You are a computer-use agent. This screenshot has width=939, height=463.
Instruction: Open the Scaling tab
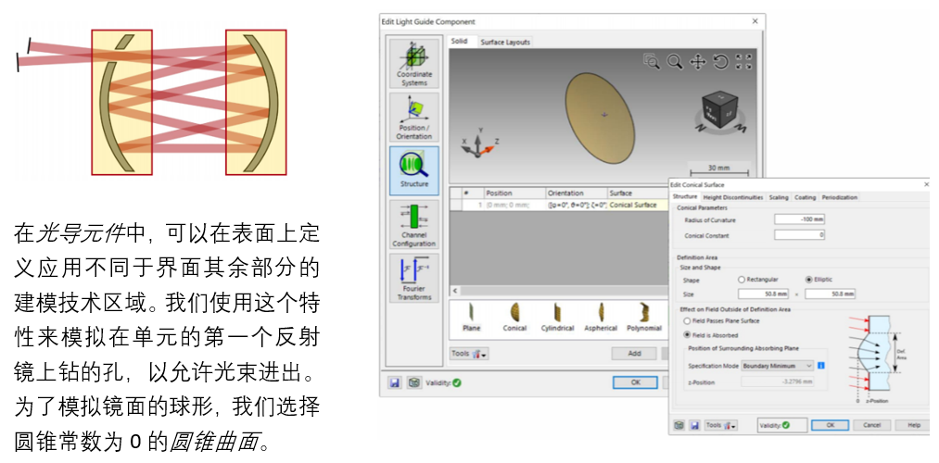tap(779, 197)
